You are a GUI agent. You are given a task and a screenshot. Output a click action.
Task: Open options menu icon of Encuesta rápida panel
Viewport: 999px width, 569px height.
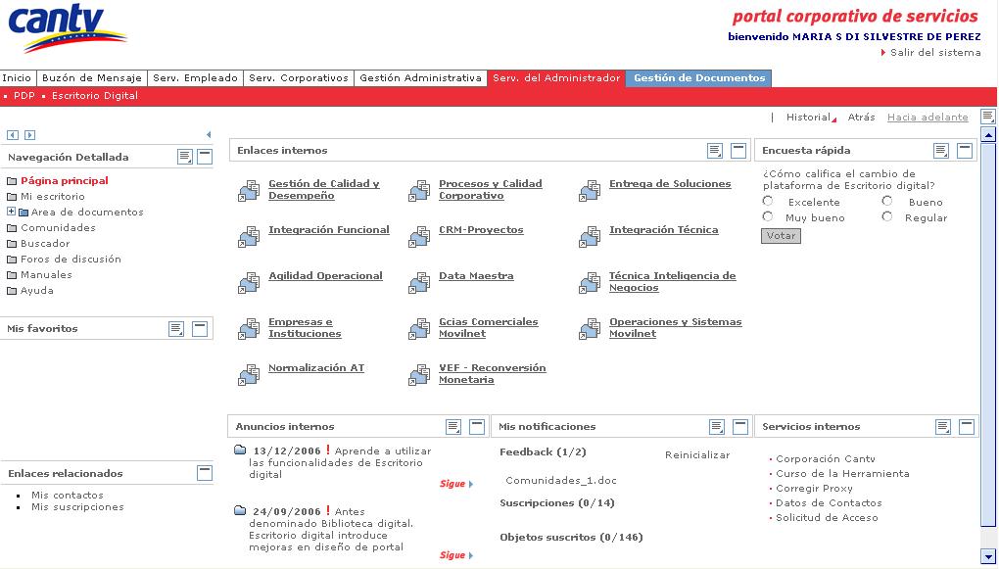941,151
